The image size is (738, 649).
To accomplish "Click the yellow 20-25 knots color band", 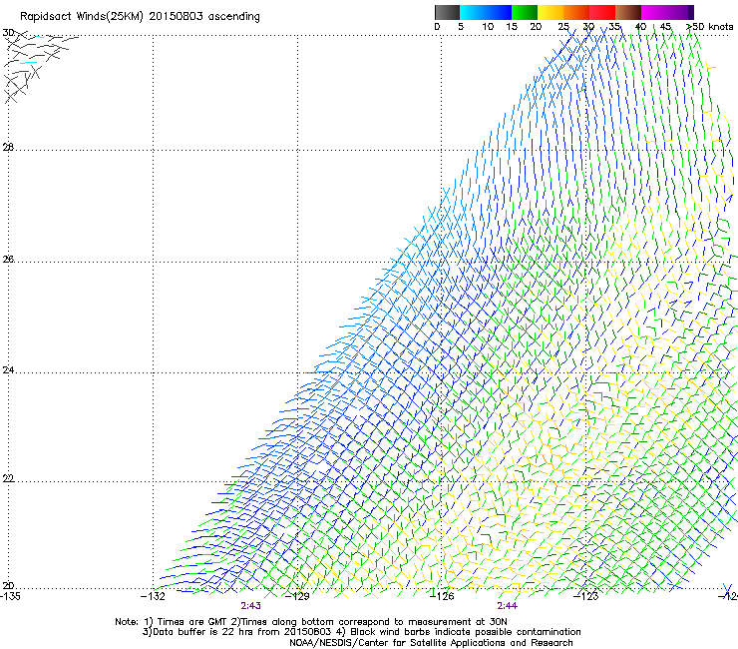I will (551, 12).
